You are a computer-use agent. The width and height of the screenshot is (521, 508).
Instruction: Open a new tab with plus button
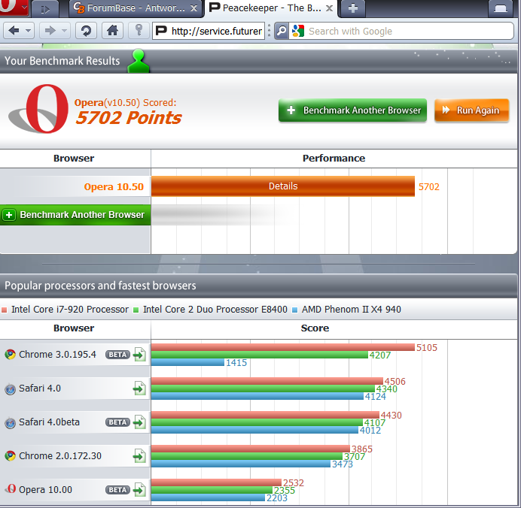353,8
